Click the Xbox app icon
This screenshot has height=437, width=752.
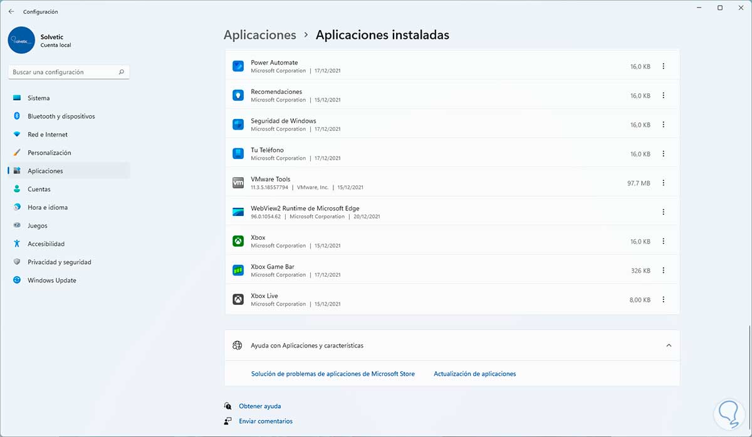point(238,241)
